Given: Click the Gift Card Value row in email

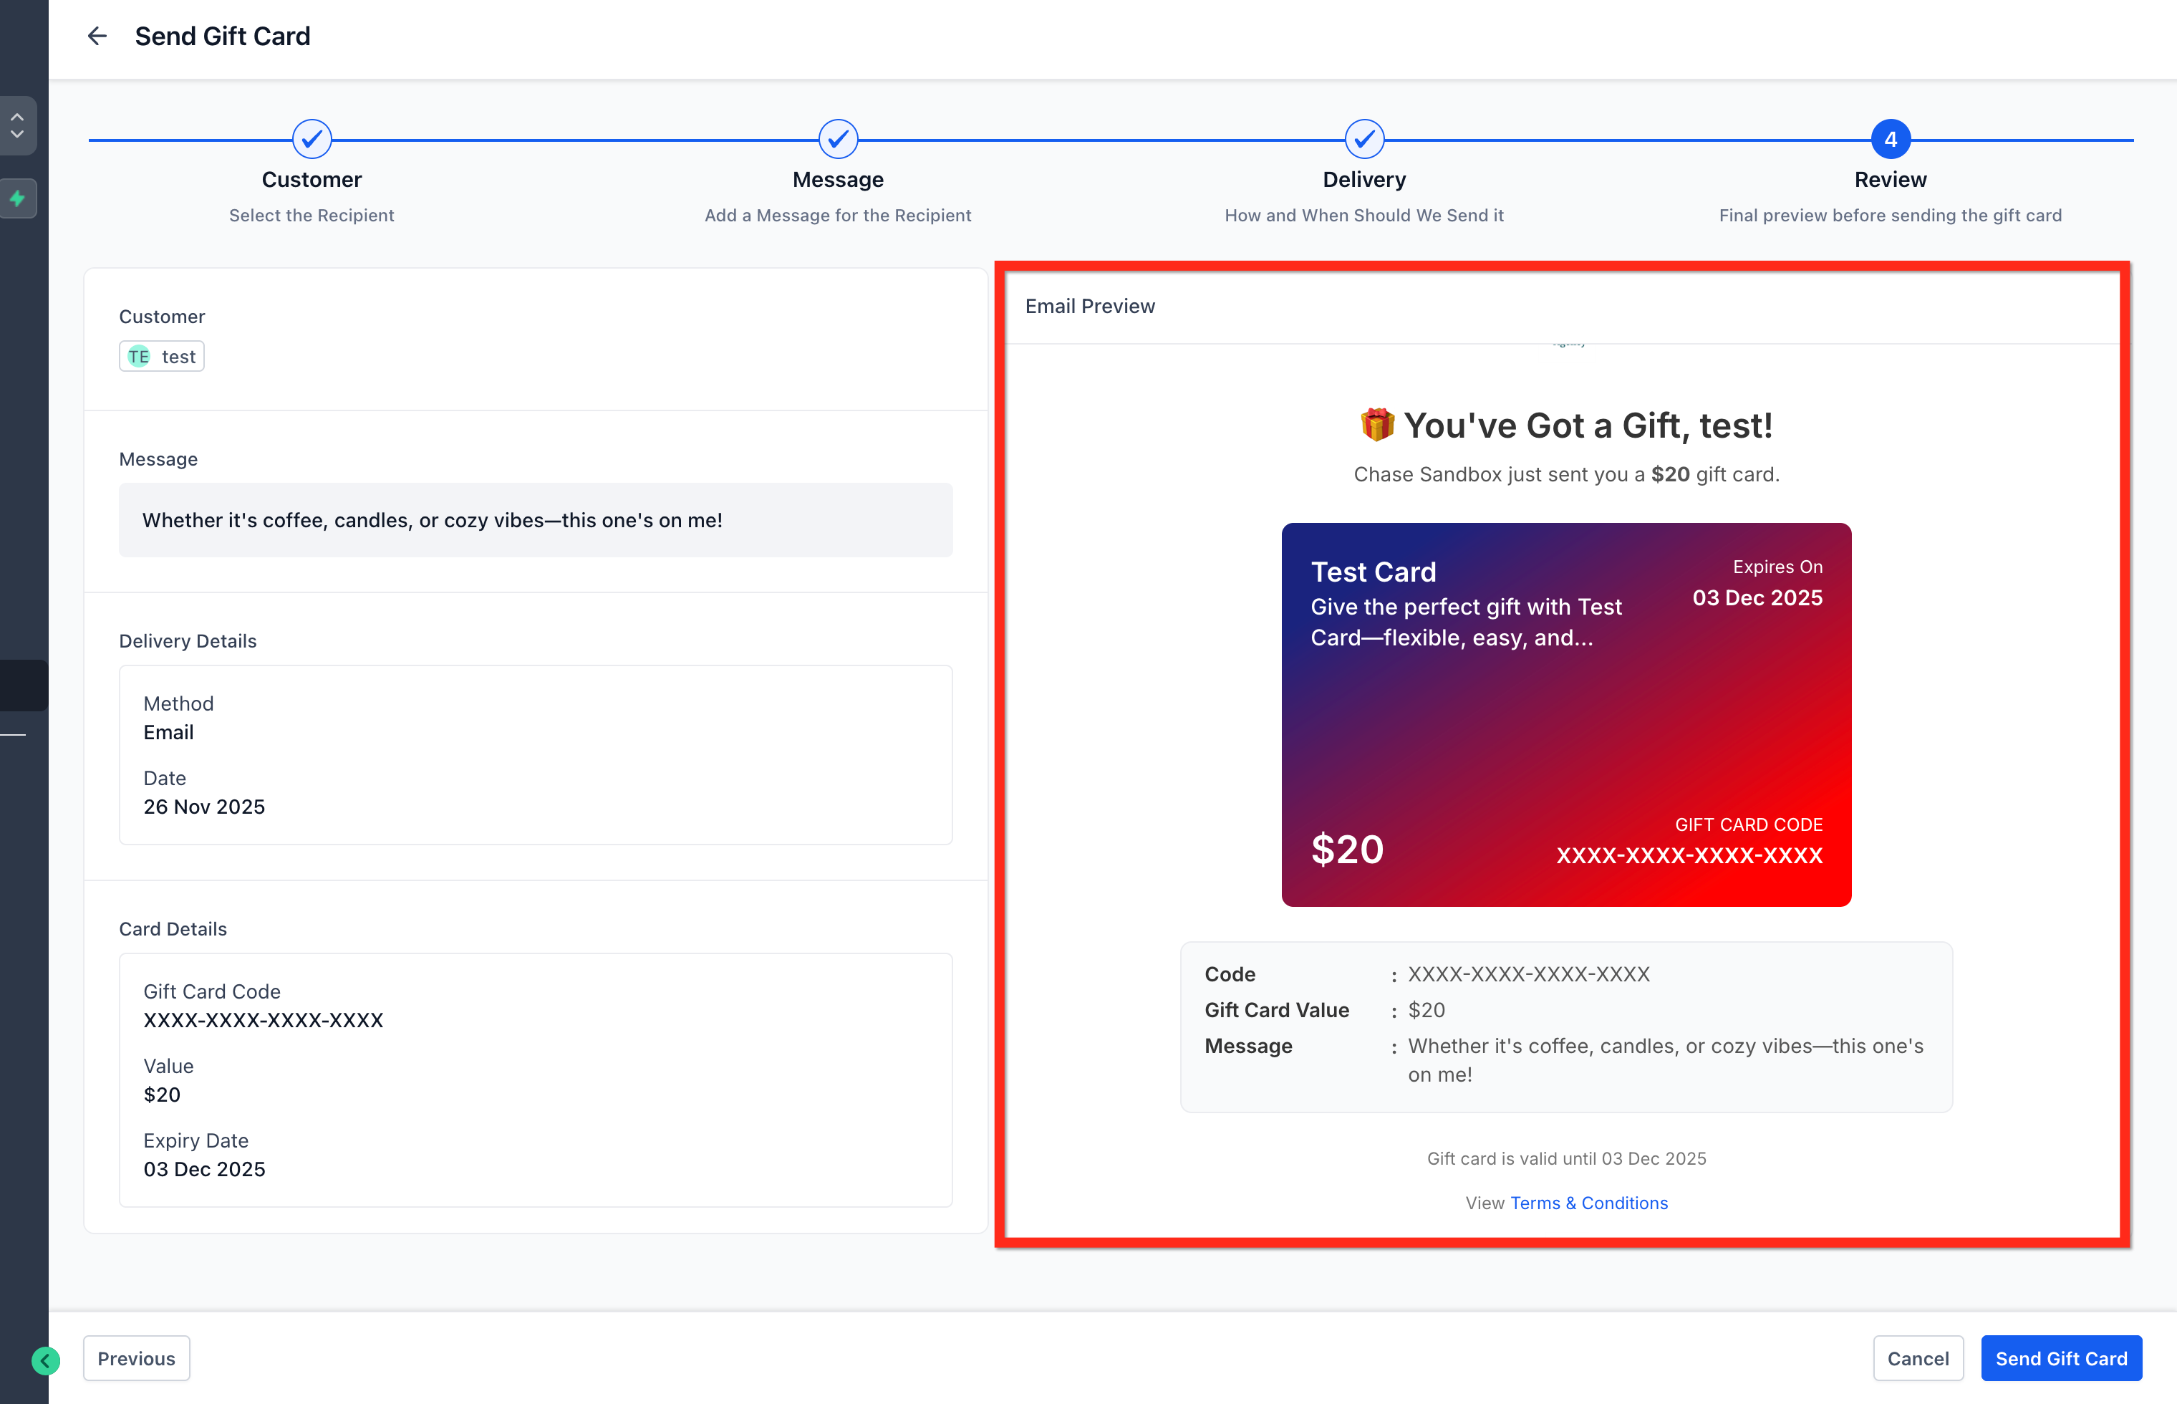Looking at the screenshot, I should click(x=1565, y=1010).
